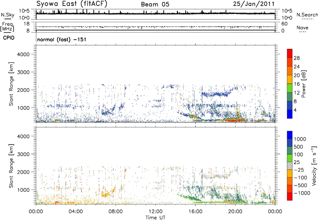Click the '04:00' time tick label
The width and height of the screenshot is (318, 220).
pos(76,212)
